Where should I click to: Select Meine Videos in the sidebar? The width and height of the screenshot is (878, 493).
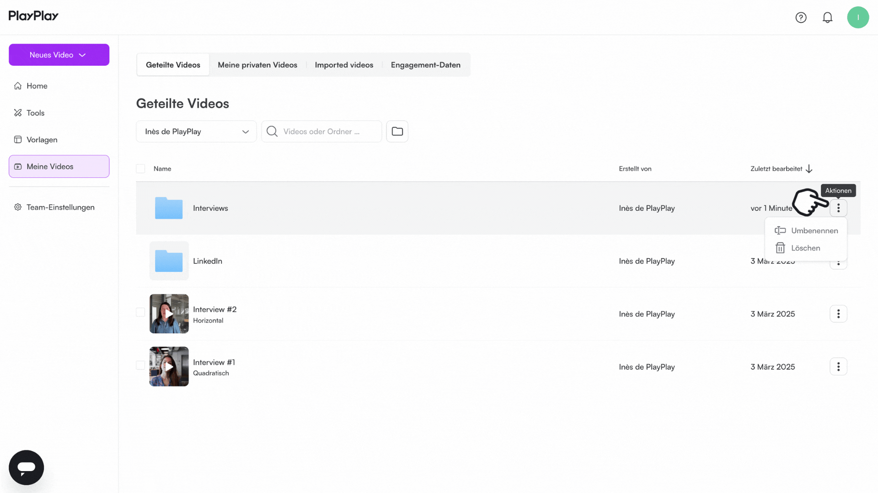(59, 167)
